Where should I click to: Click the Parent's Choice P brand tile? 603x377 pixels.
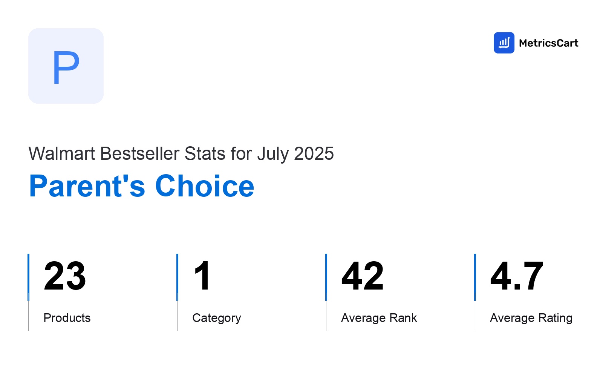(x=66, y=66)
